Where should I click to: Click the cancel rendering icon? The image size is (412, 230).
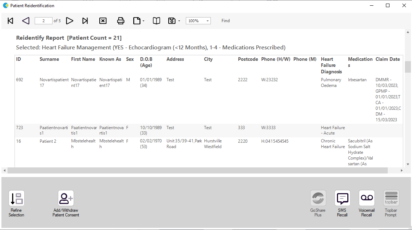[103, 21]
